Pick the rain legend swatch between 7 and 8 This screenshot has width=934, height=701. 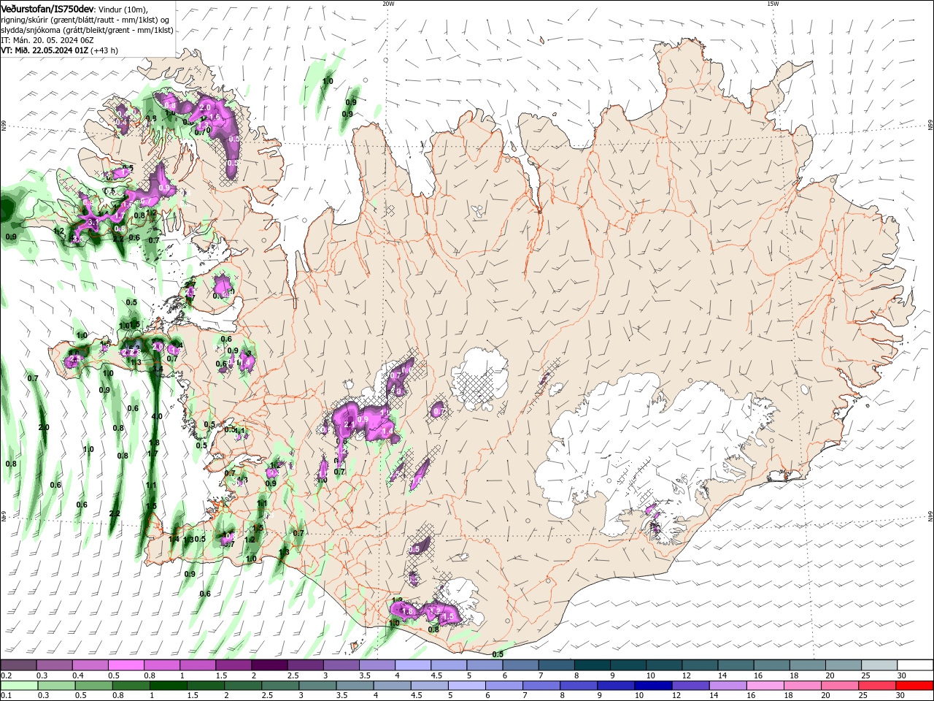tap(541, 686)
